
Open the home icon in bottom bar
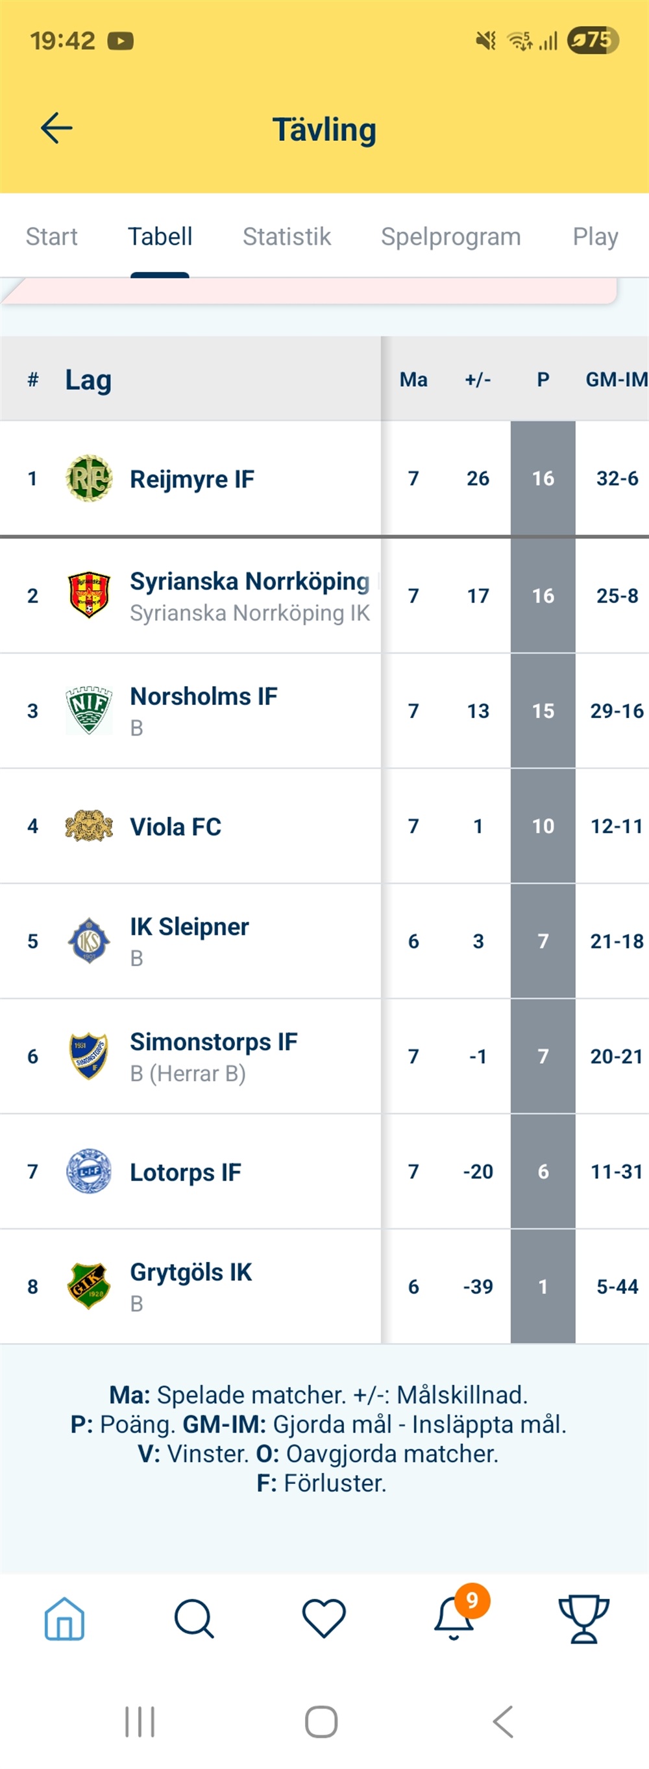pyautogui.click(x=64, y=1618)
